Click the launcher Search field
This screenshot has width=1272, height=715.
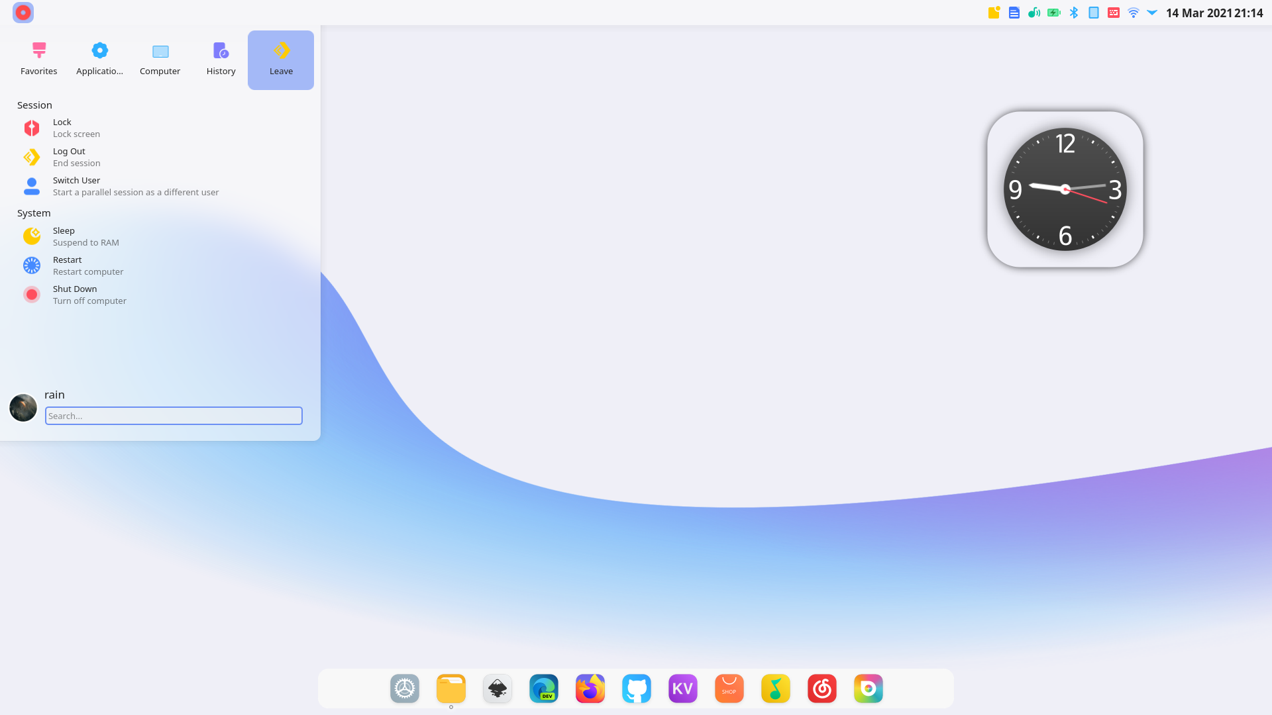174,416
